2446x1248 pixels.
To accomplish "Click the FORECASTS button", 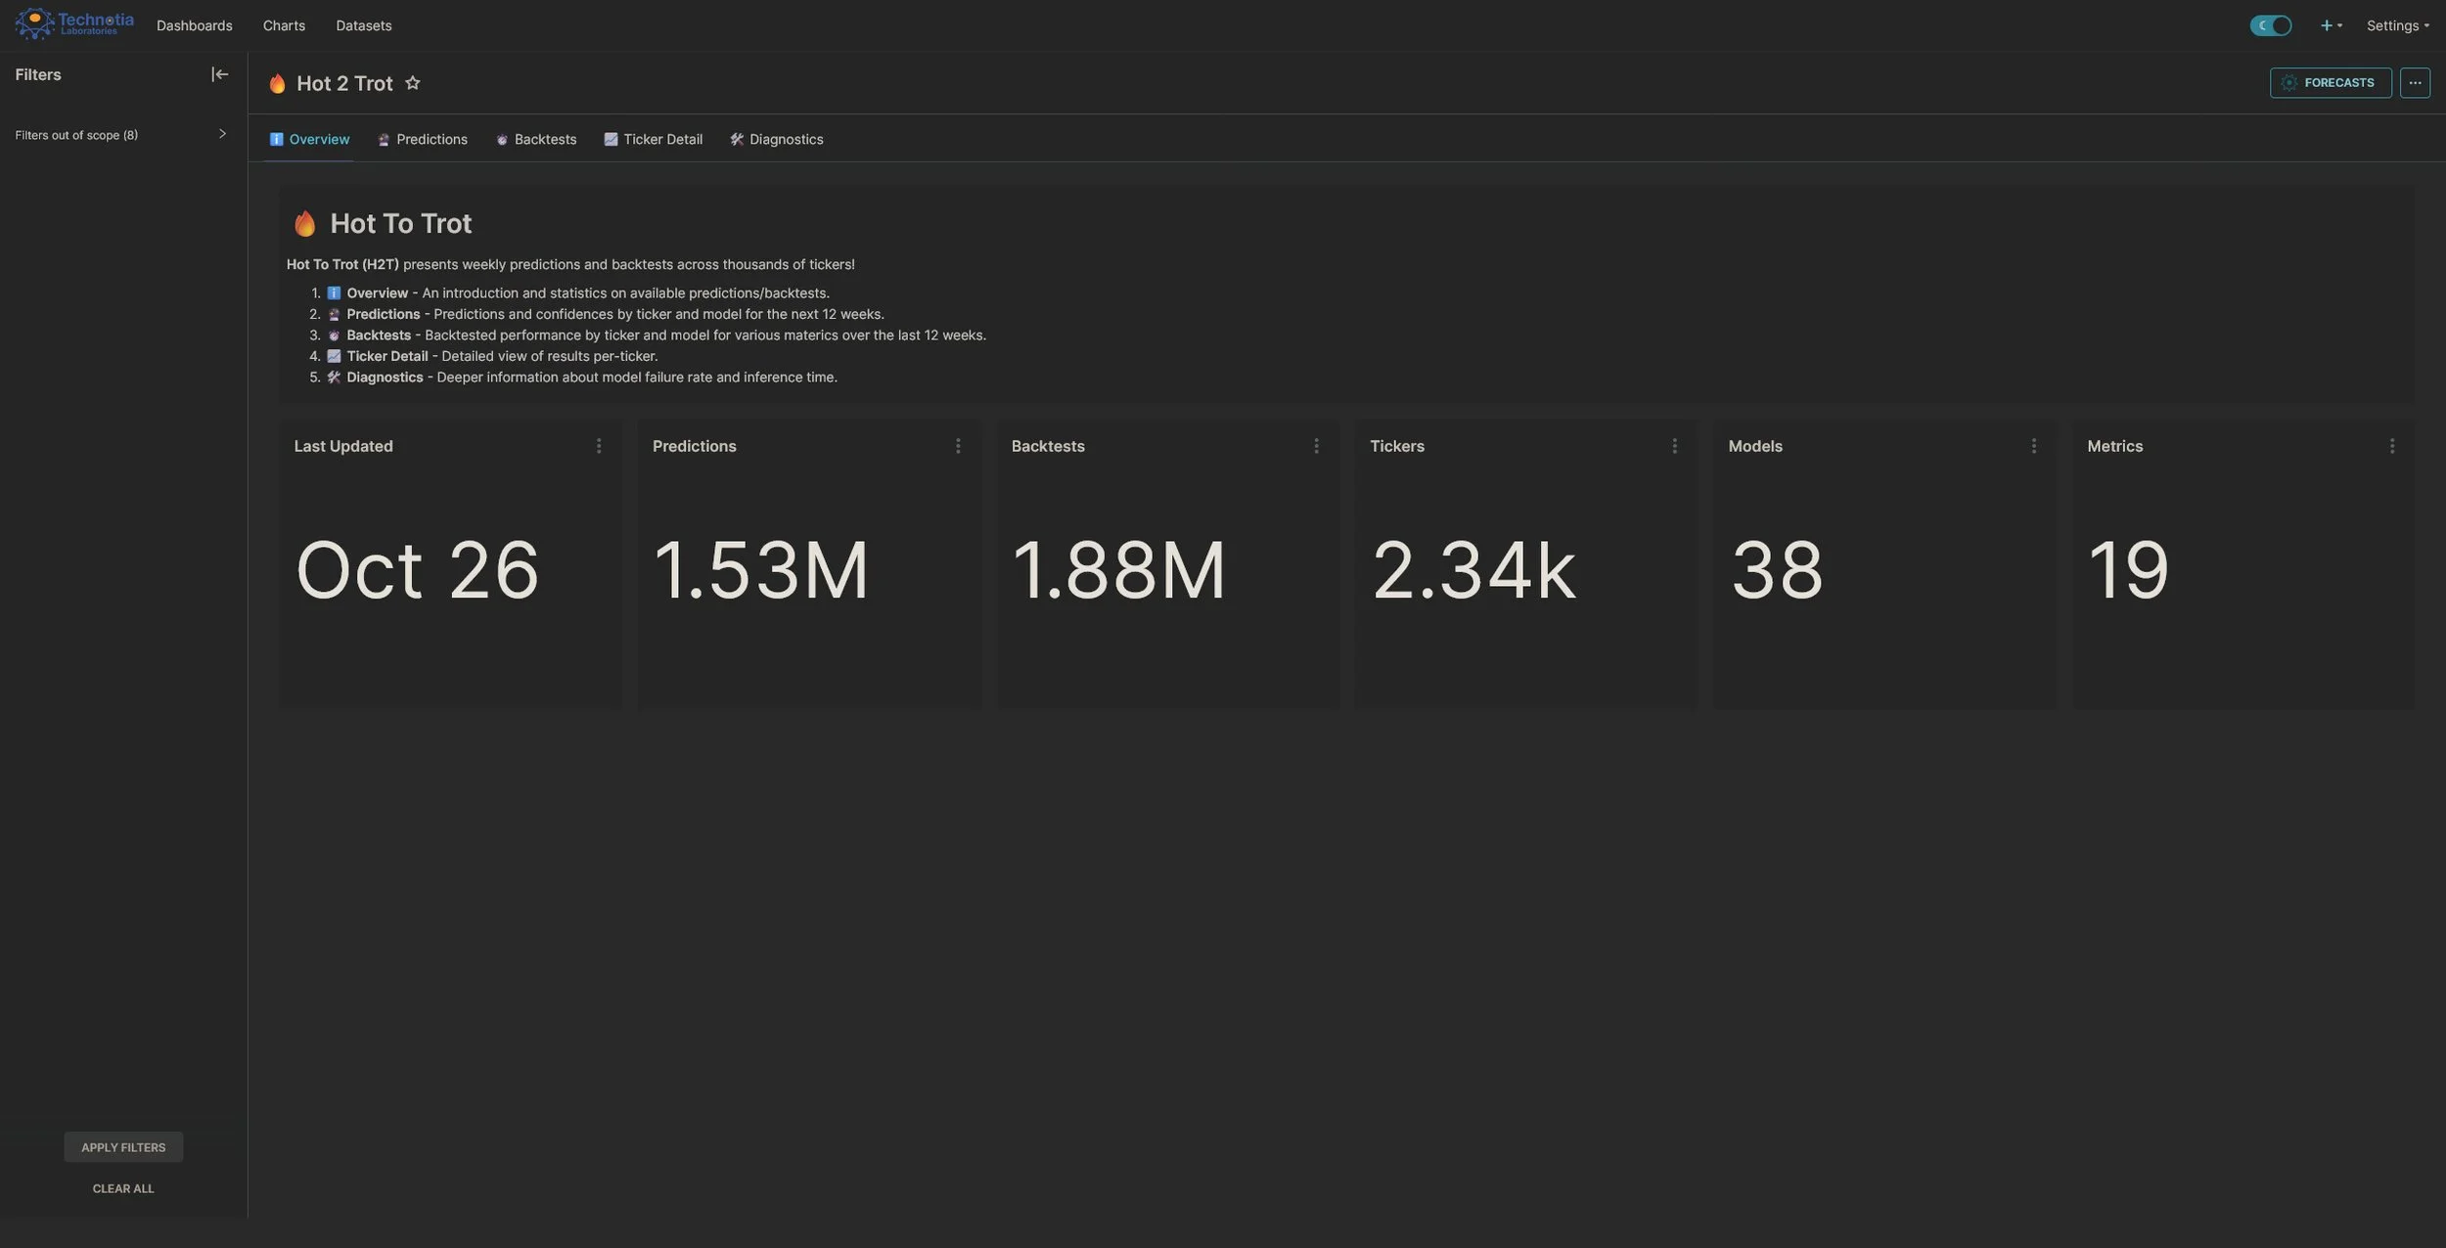I will click(2330, 83).
